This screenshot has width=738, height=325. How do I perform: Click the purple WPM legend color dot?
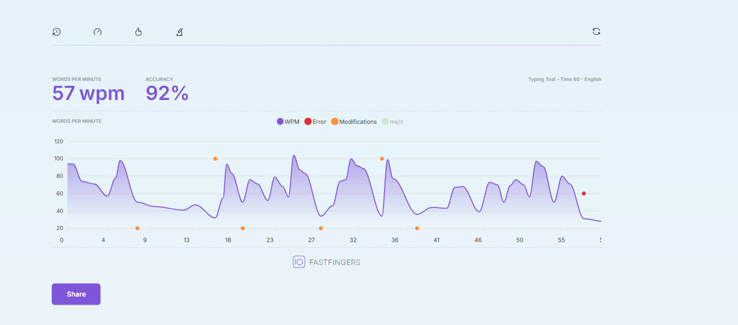(280, 122)
